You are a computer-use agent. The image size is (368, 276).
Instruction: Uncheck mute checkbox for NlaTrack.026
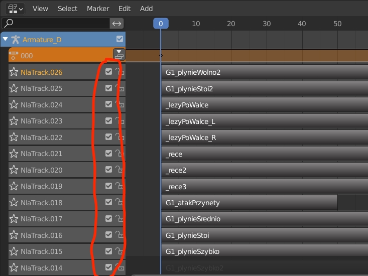click(108, 72)
